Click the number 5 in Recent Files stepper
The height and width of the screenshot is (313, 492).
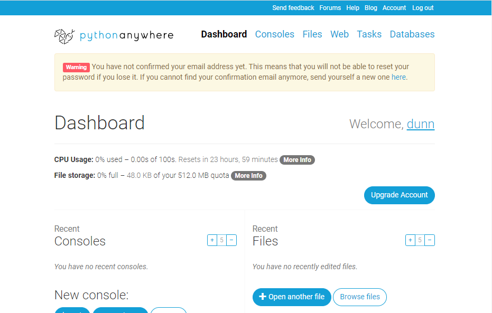420,240
